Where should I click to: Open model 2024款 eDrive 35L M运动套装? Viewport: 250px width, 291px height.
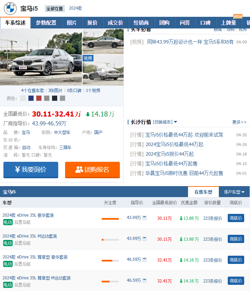tap(30, 236)
